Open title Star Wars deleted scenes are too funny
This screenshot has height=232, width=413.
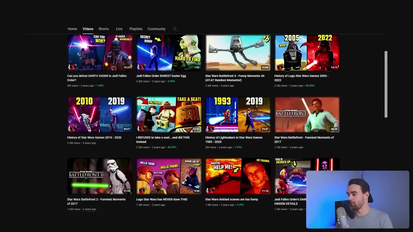click(x=232, y=199)
